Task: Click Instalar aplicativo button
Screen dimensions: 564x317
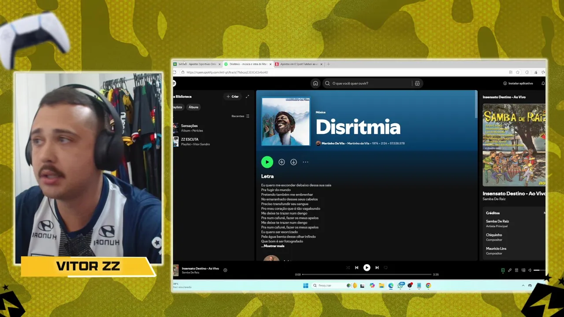Action: 518,83
